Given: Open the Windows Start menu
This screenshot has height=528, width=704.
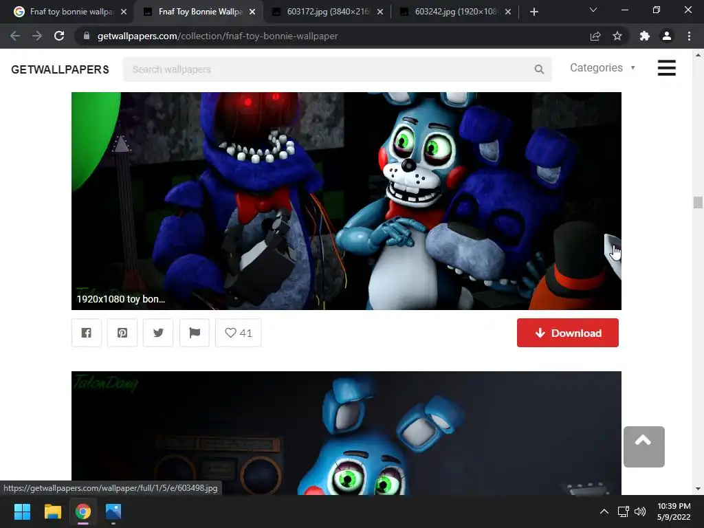Looking at the screenshot, I should point(22,511).
